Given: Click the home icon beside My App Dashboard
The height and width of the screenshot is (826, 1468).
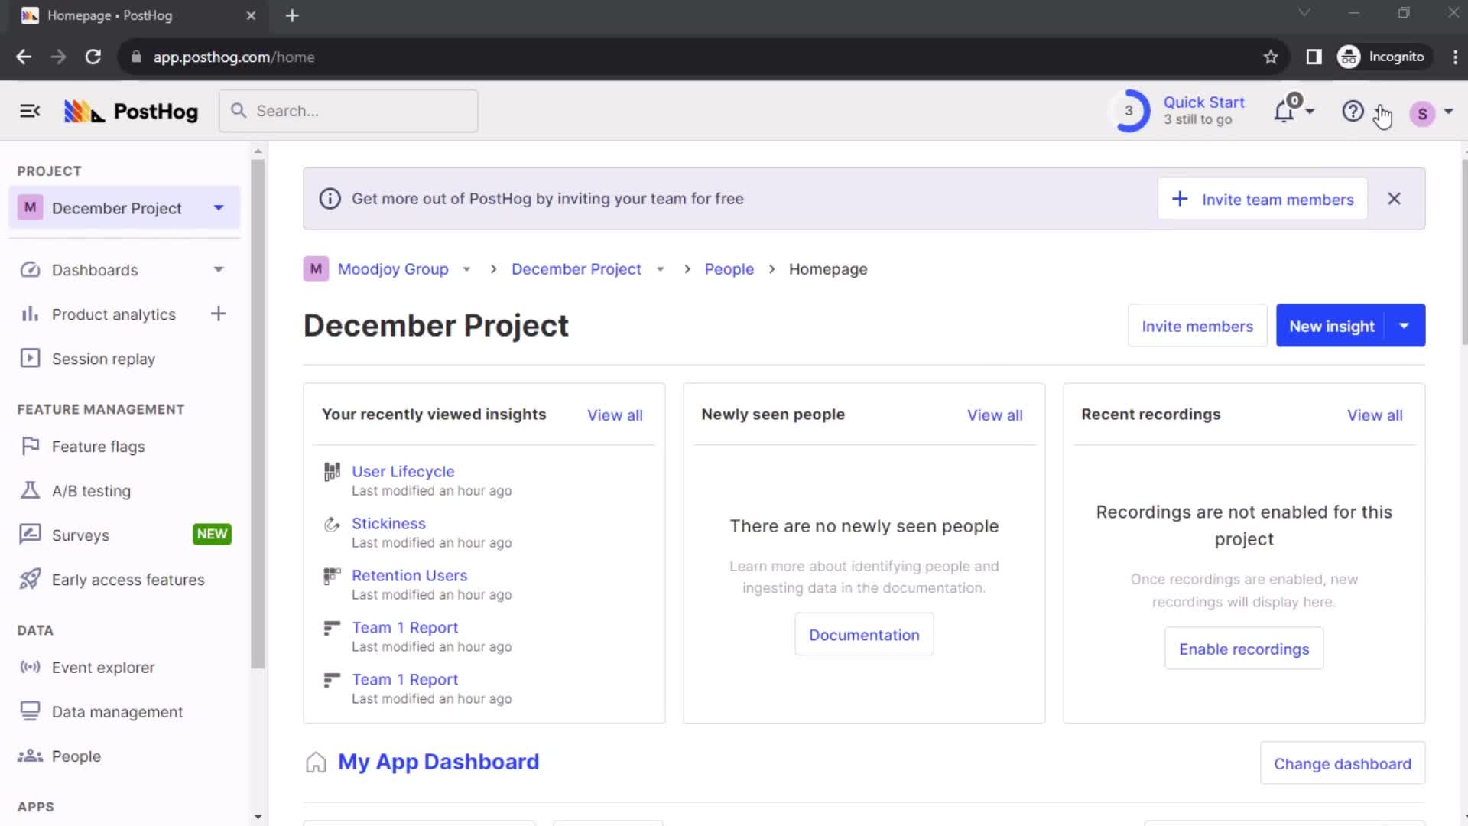Looking at the screenshot, I should point(316,763).
